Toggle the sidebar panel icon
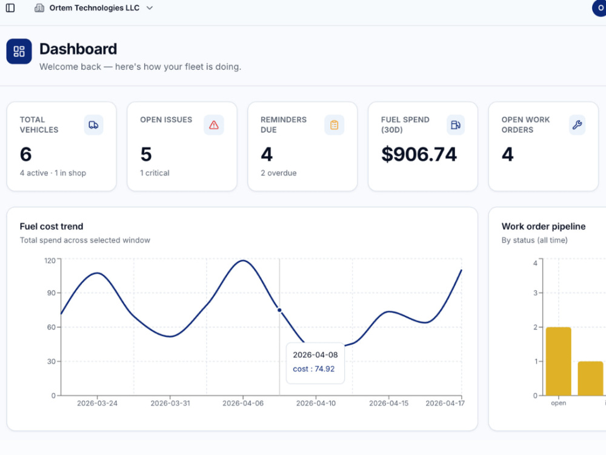Viewport: 606px width, 455px height. pyautogui.click(x=10, y=8)
